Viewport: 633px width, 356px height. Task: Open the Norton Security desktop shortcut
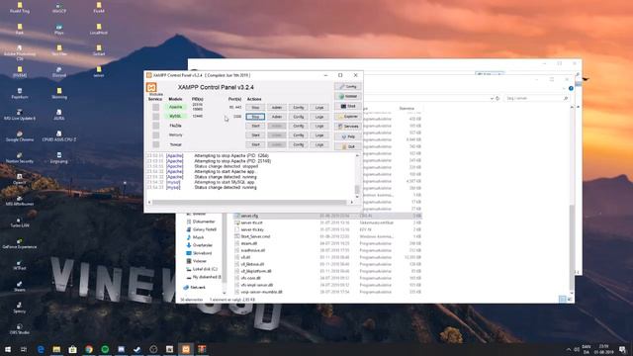point(20,157)
